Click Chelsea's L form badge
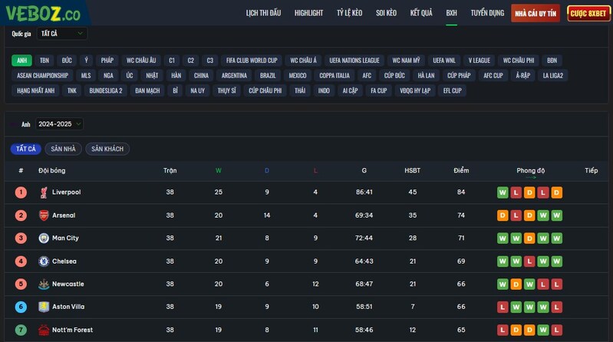Image resolution: width=613 pixels, height=342 pixels. pyautogui.click(x=529, y=261)
